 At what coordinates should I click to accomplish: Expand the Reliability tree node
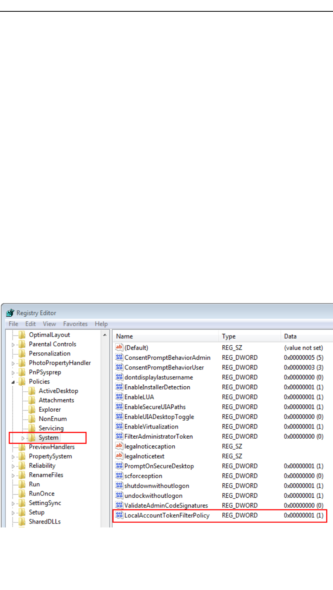13,466
